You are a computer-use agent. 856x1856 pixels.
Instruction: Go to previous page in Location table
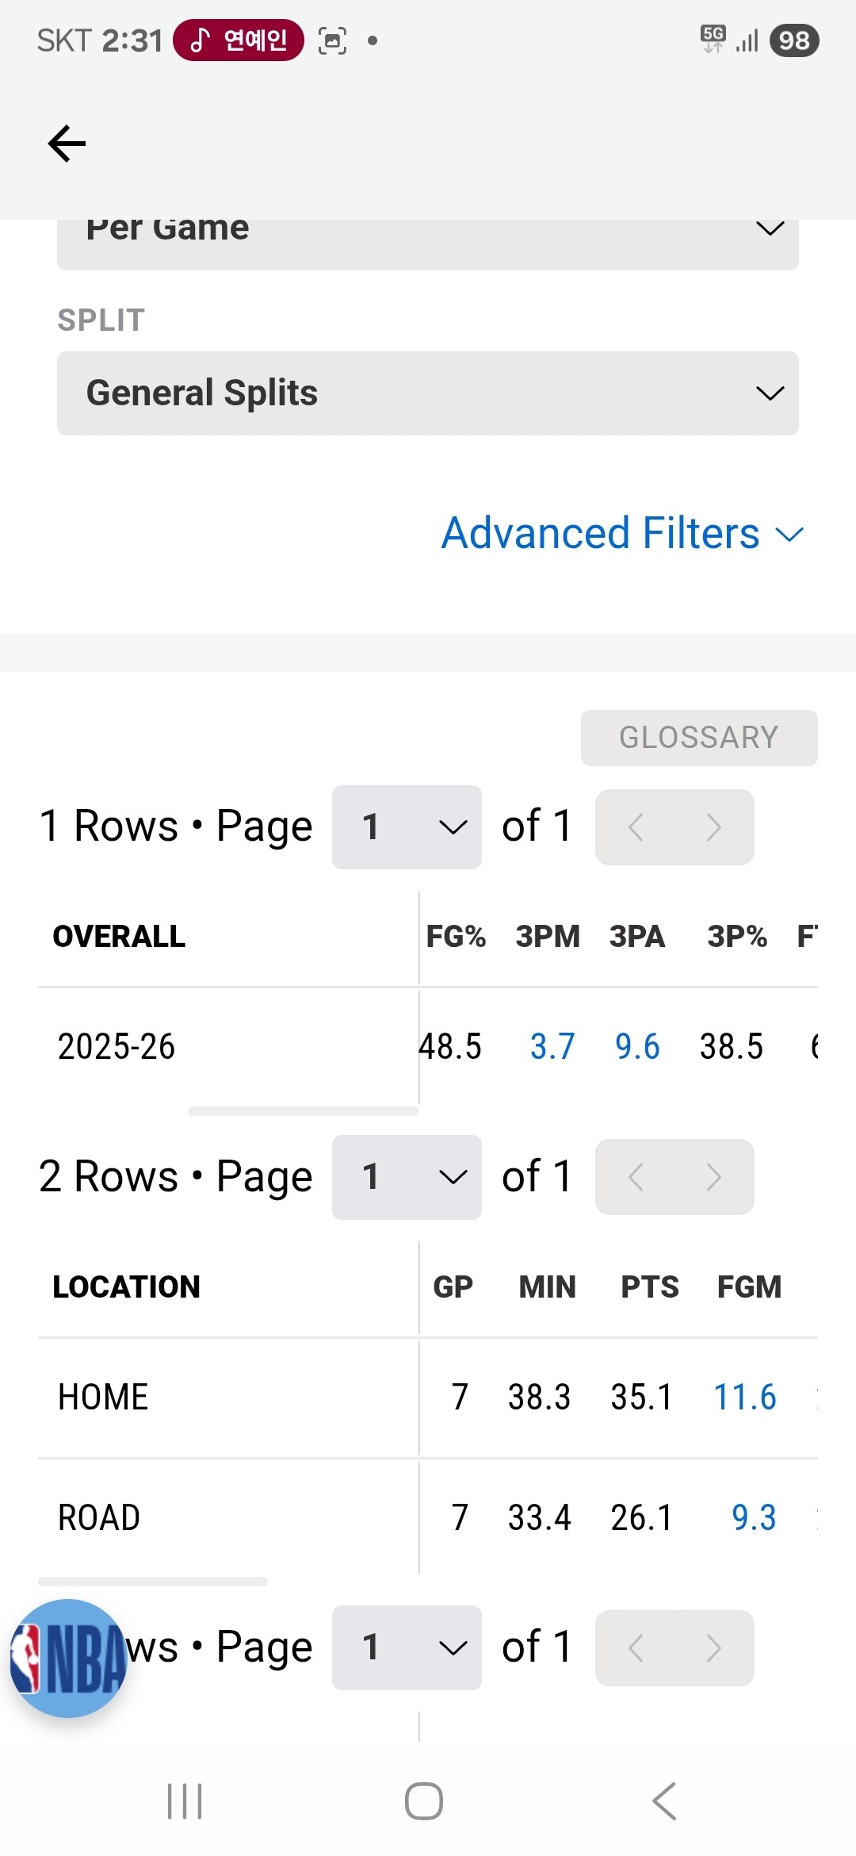(x=635, y=1177)
